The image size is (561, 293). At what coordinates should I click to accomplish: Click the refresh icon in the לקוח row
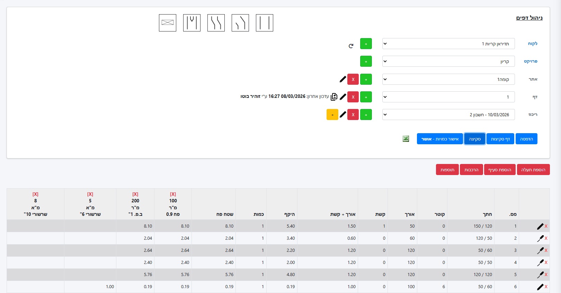coord(351,46)
